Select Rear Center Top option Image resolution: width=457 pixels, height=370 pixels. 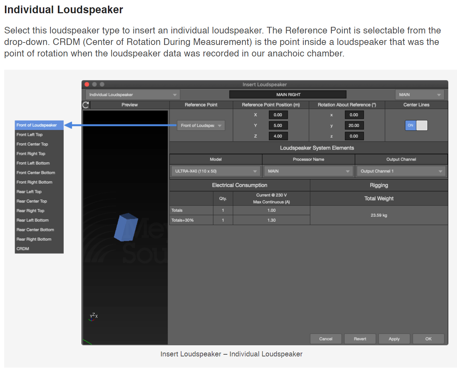[x=39, y=201]
